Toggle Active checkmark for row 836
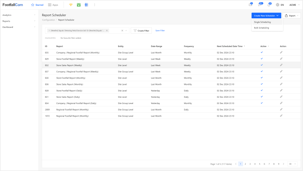Viewport: 303px width, 171px height. pos(262,84)
